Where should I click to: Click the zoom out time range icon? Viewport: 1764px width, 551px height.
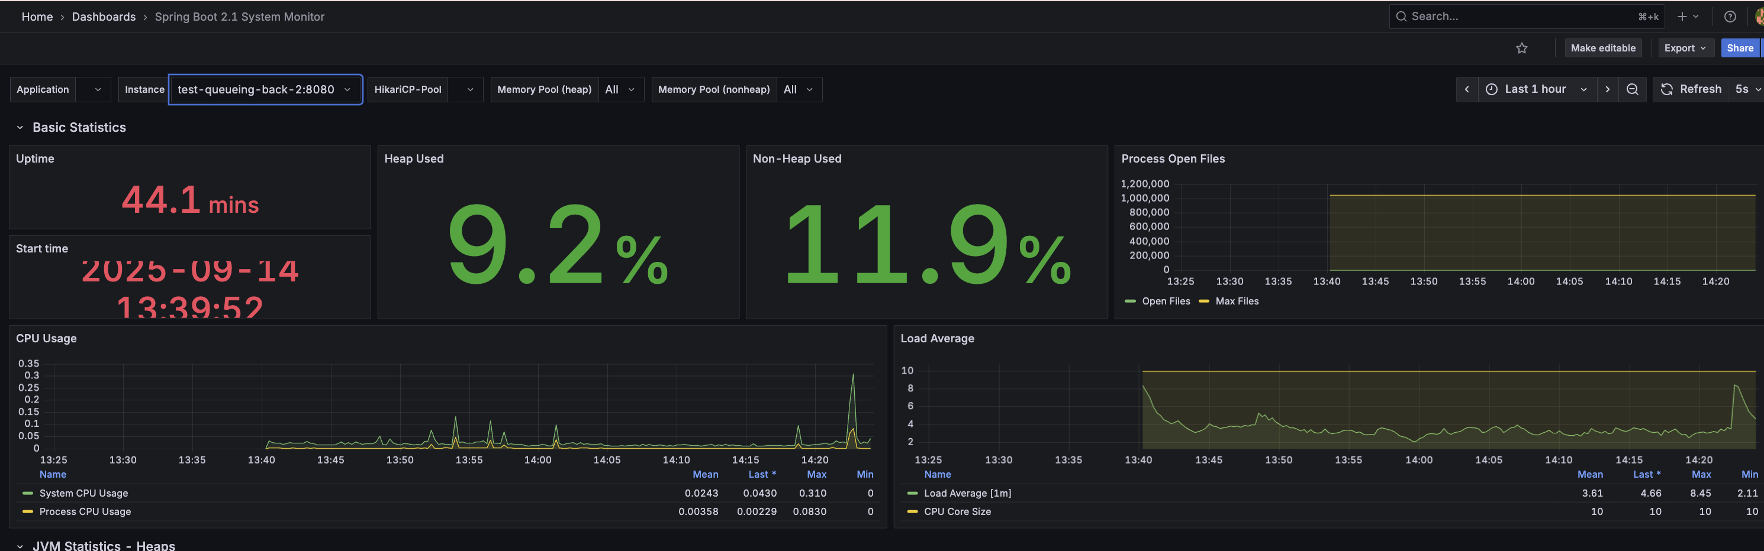(x=1633, y=89)
